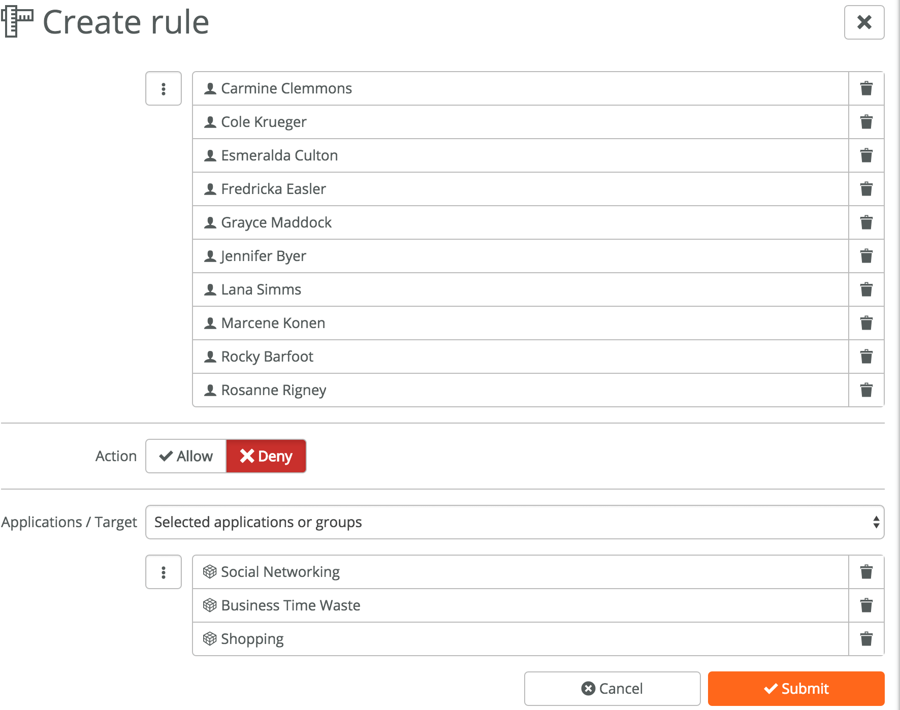Remove Social Networking application group
This screenshot has height=710, width=900.
pos(866,572)
